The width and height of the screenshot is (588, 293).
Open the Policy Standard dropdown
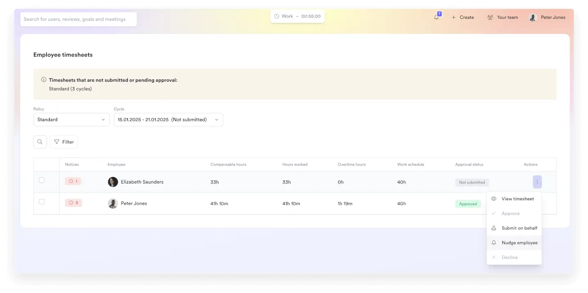pyautogui.click(x=71, y=120)
